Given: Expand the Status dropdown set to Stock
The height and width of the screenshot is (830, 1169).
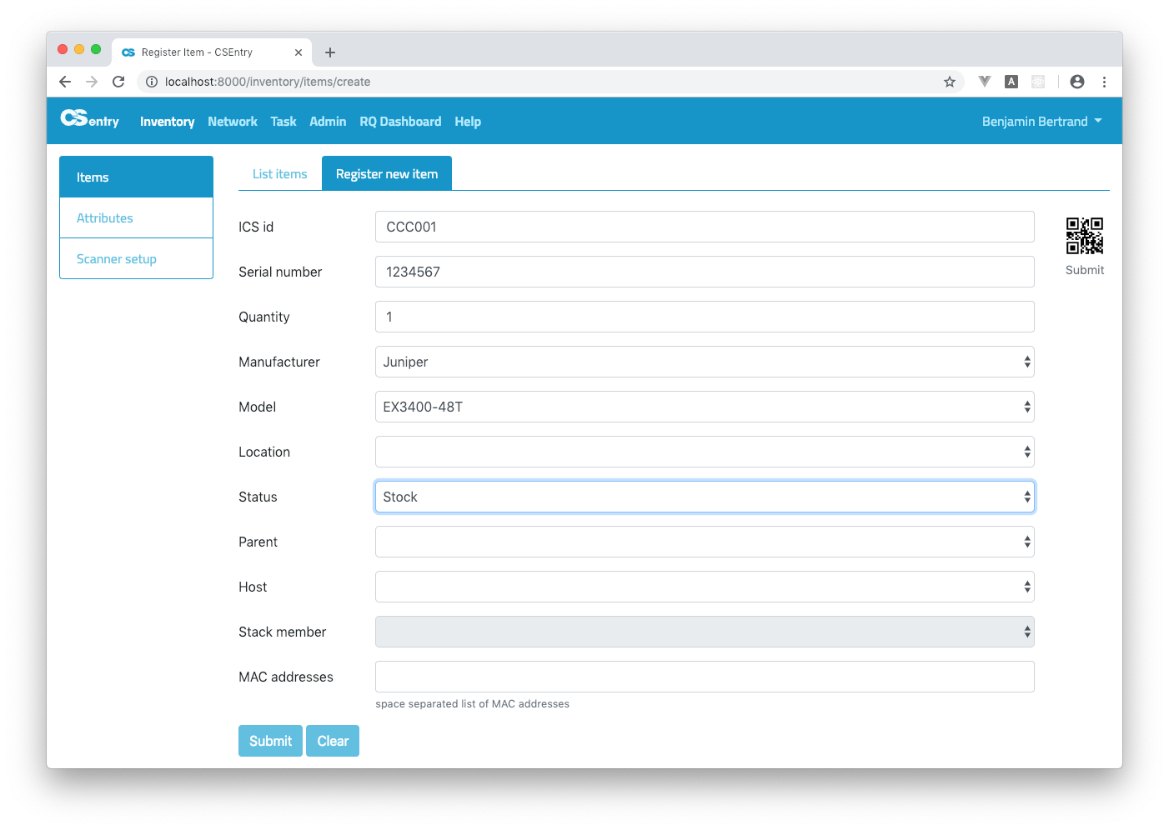Looking at the screenshot, I should [x=705, y=497].
